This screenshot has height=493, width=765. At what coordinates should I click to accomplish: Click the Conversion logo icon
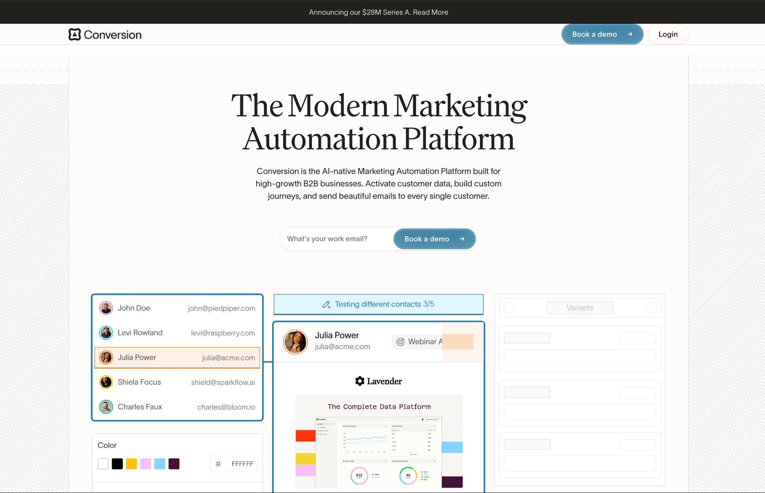click(75, 34)
